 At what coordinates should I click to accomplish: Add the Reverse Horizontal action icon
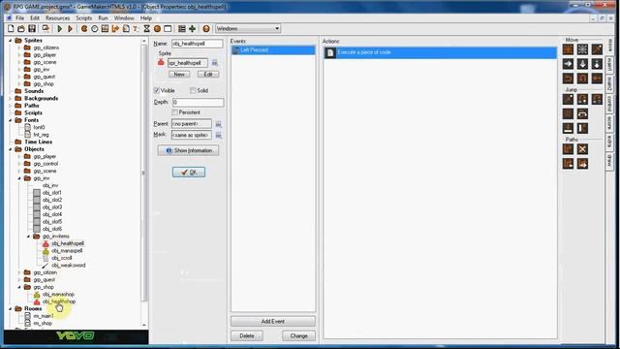click(x=569, y=78)
